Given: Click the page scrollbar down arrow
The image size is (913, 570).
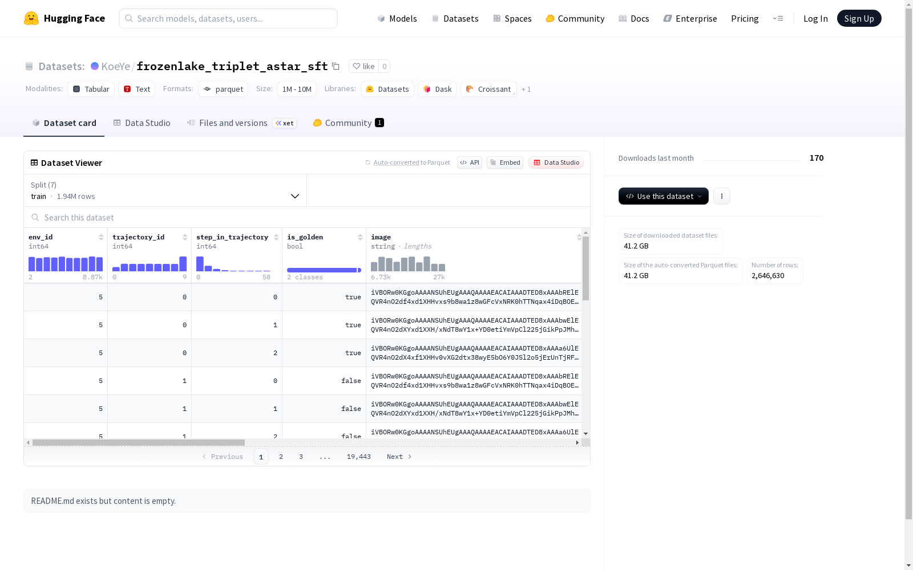Looking at the screenshot, I should pos(908,565).
